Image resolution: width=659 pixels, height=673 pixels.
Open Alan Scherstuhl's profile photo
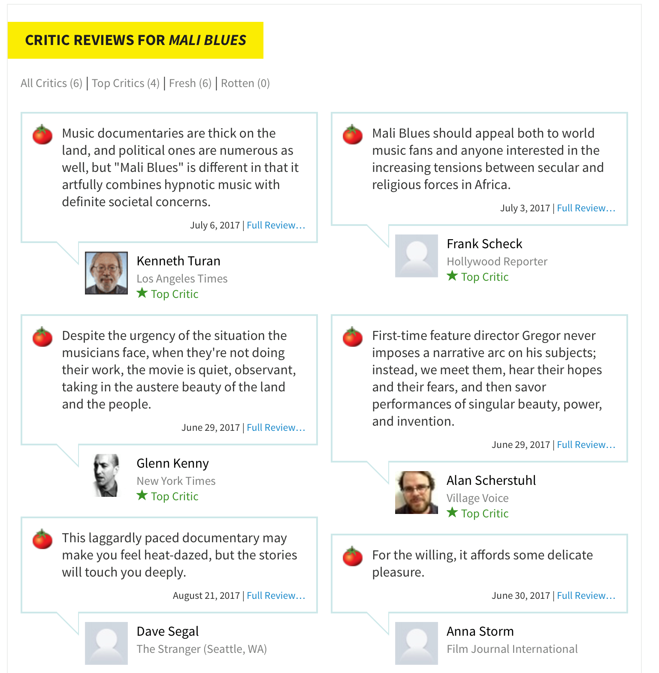(x=417, y=493)
